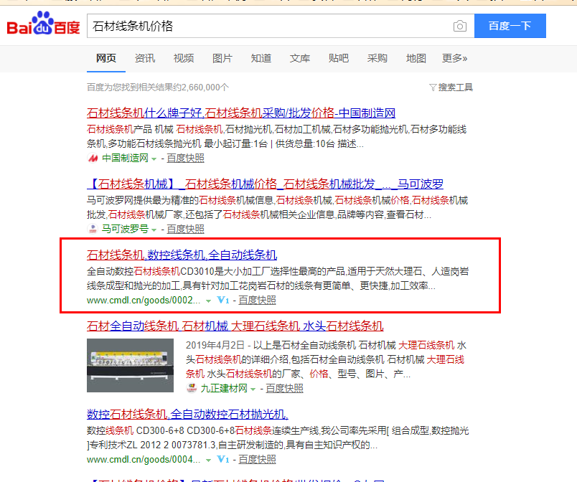
Task: Click the stone machine thumbnail image
Action: 131,364
